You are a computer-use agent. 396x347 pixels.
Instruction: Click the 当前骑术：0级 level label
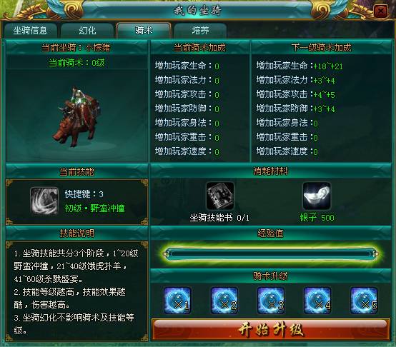coord(76,63)
